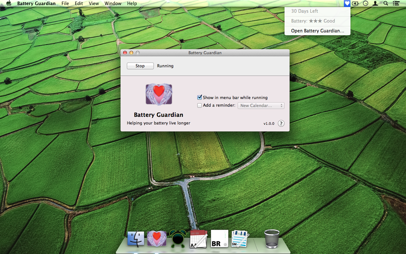
Task: Click the Running status label
Action: coord(165,66)
